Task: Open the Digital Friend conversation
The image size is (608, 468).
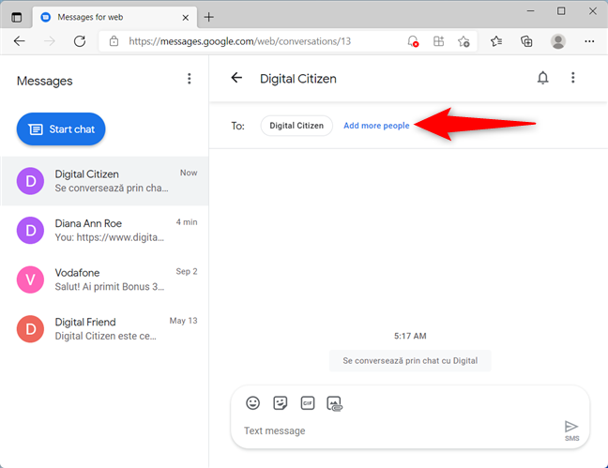Action: coord(105,329)
